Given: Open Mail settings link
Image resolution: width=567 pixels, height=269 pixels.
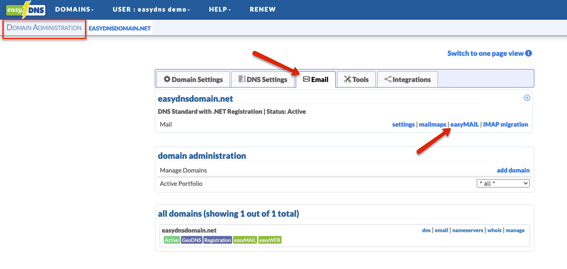Looking at the screenshot, I should 403,124.
